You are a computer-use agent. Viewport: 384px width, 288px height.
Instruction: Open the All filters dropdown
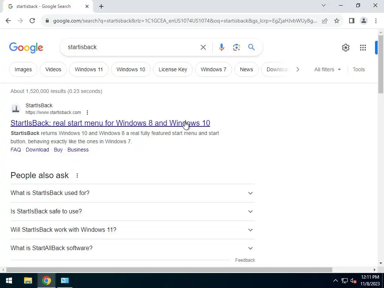(x=327, y=69)
